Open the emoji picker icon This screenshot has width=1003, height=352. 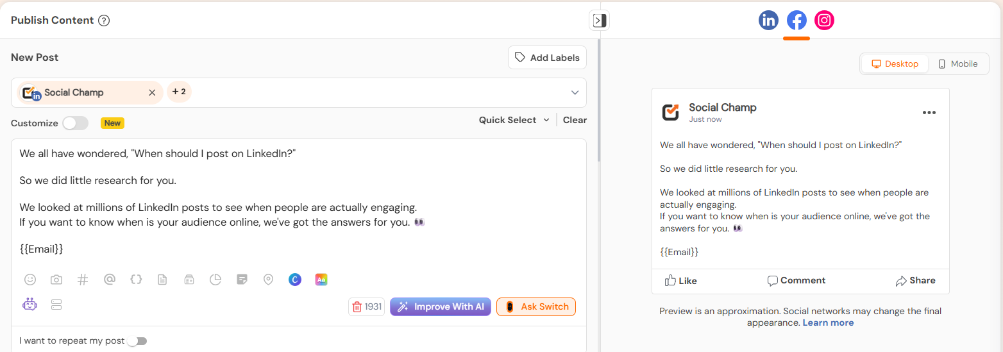pos(29,280)
